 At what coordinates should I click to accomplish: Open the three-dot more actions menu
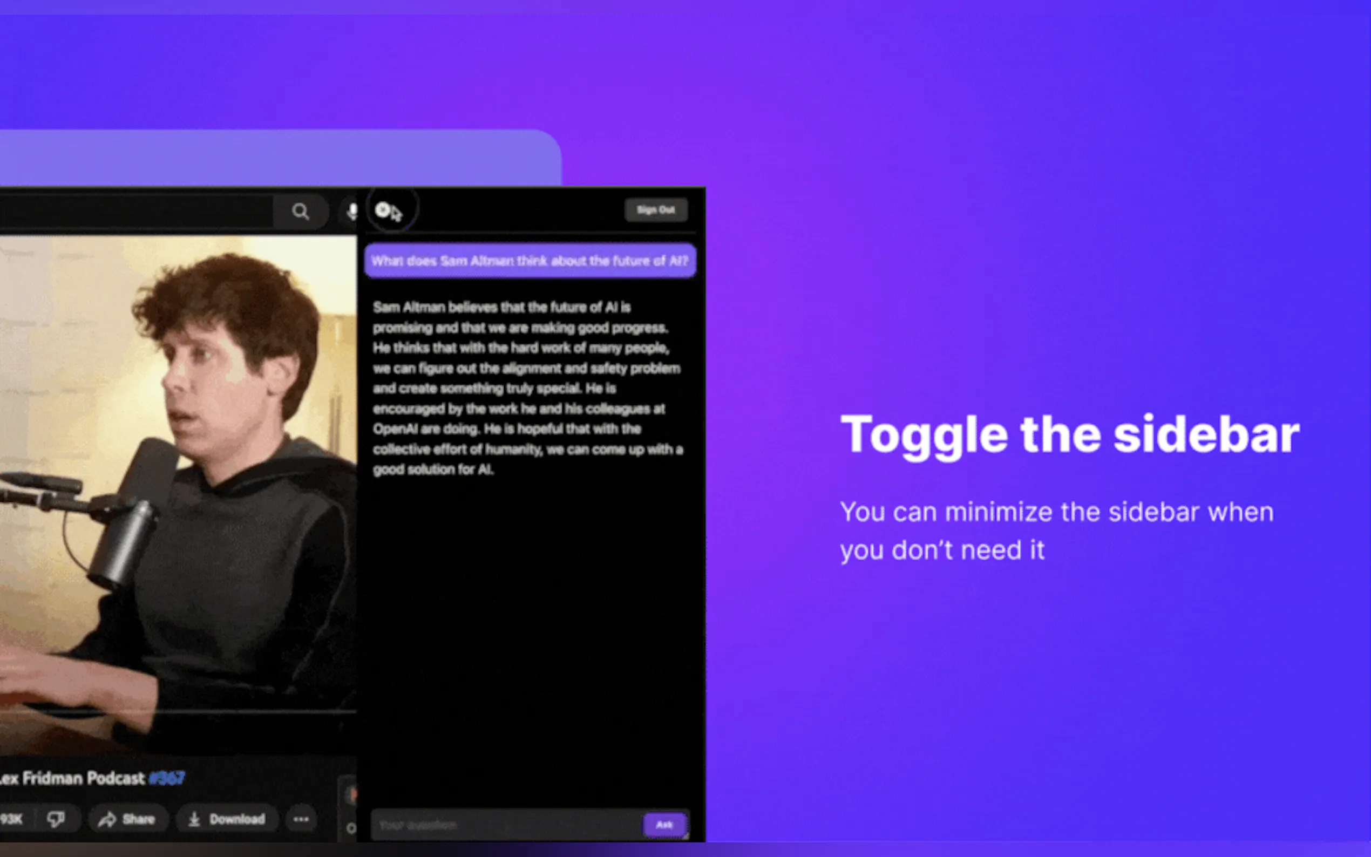[301, 819]
